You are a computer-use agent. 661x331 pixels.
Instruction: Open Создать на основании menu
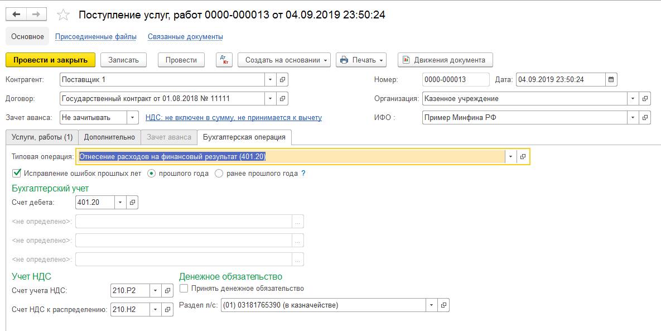click(x=284, y=60)
